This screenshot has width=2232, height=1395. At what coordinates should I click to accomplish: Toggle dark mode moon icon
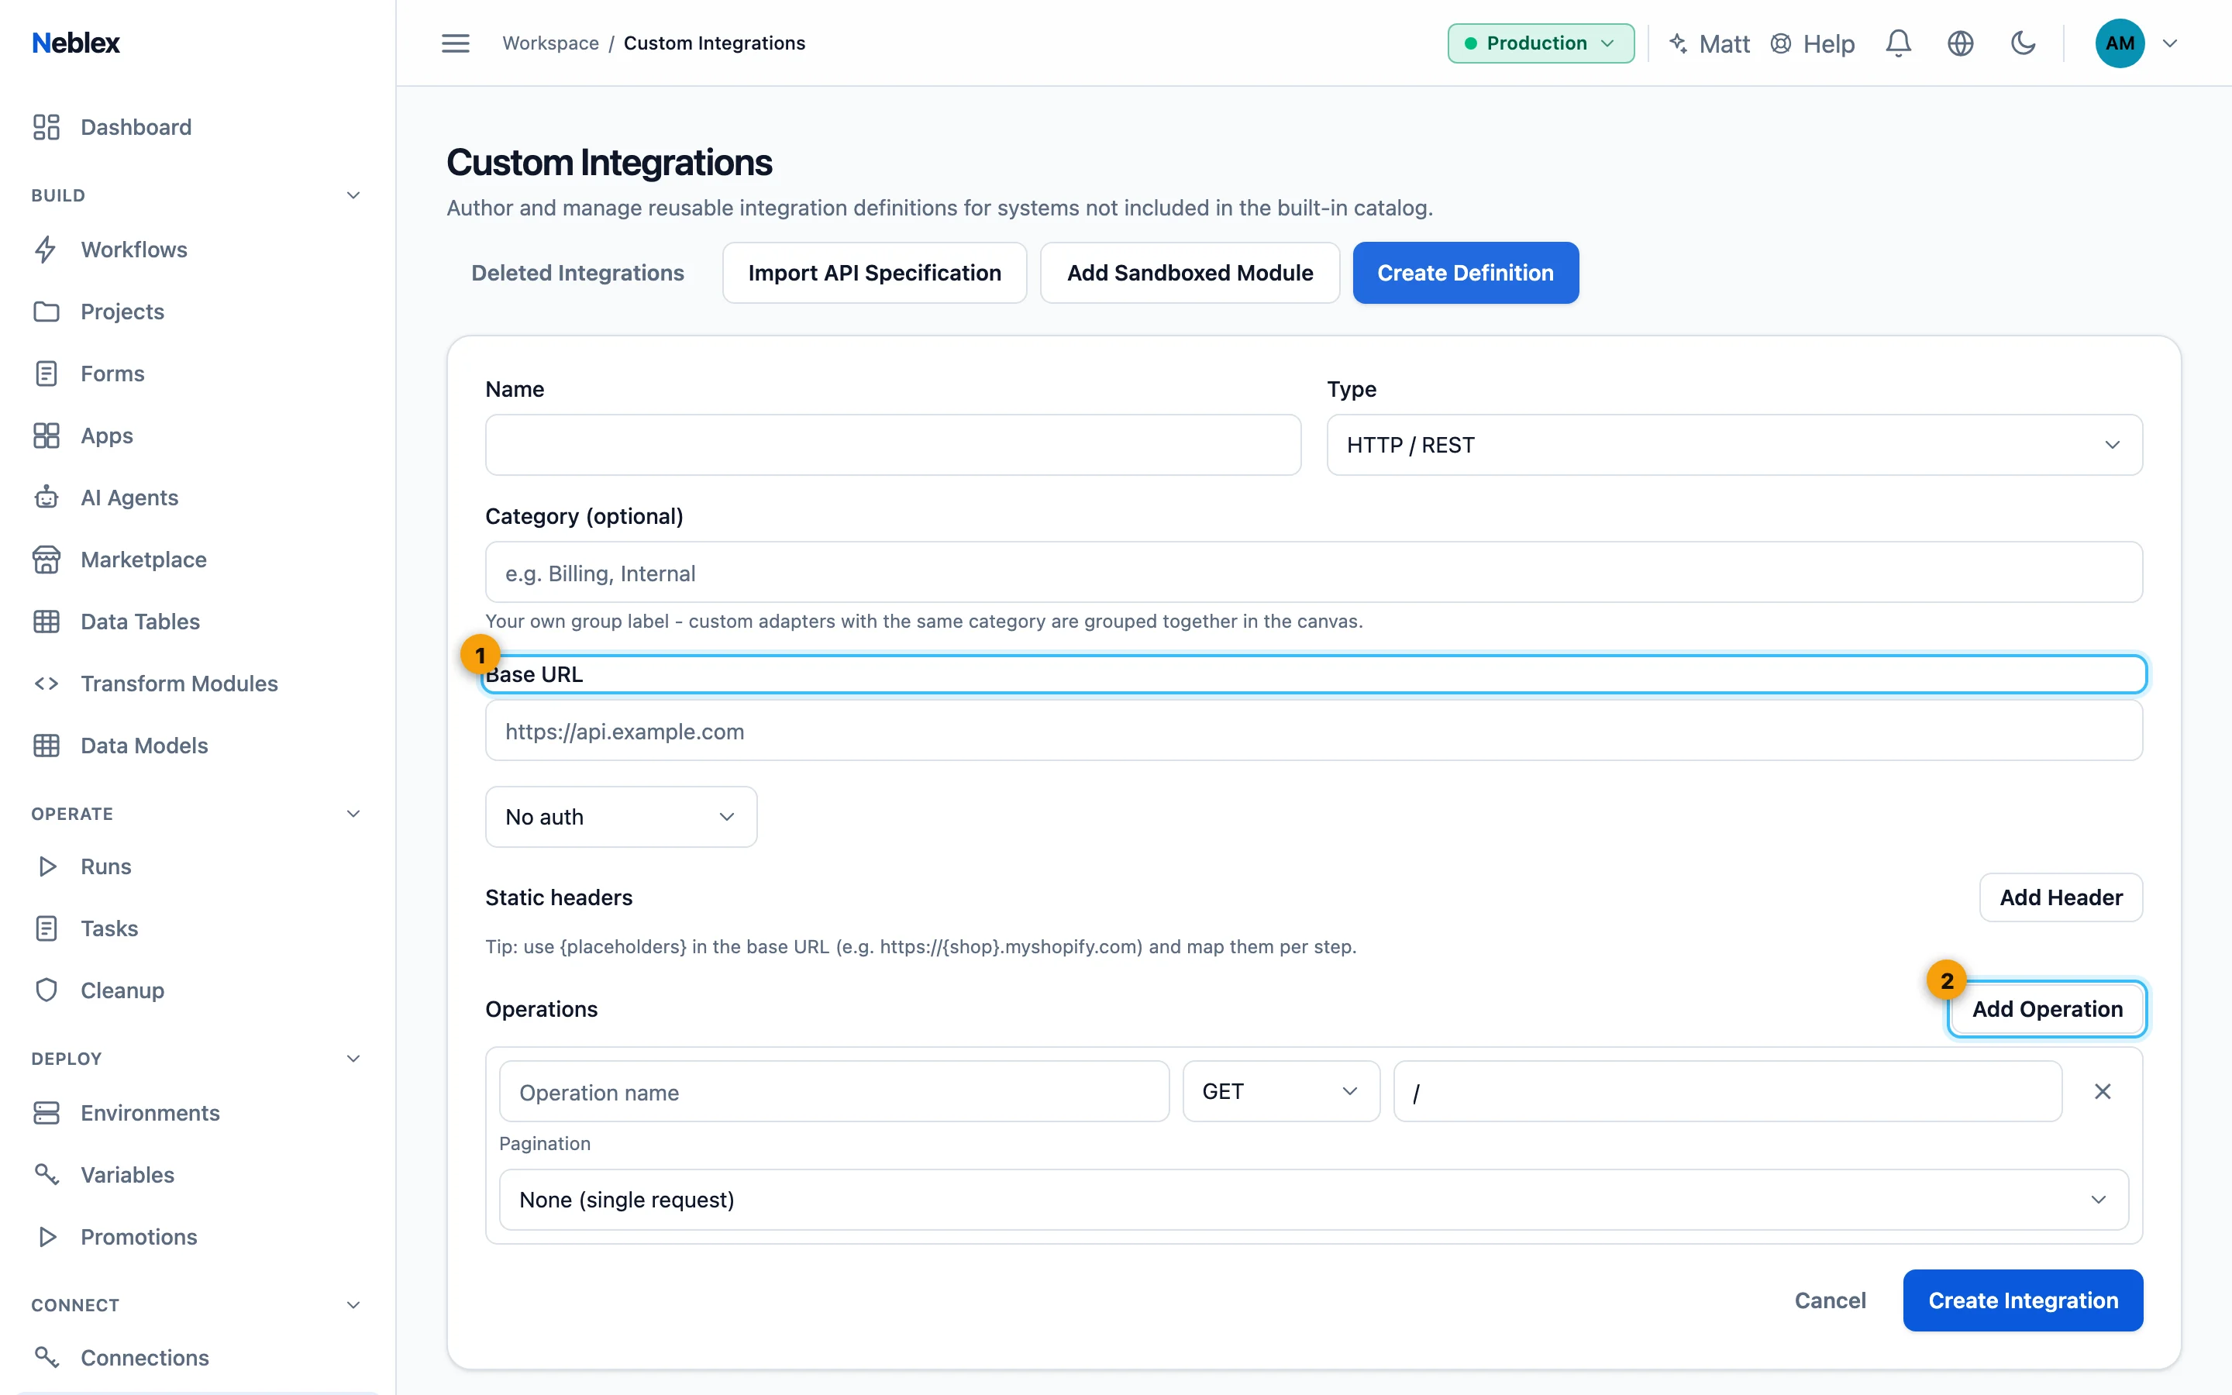coord(2023,43)
